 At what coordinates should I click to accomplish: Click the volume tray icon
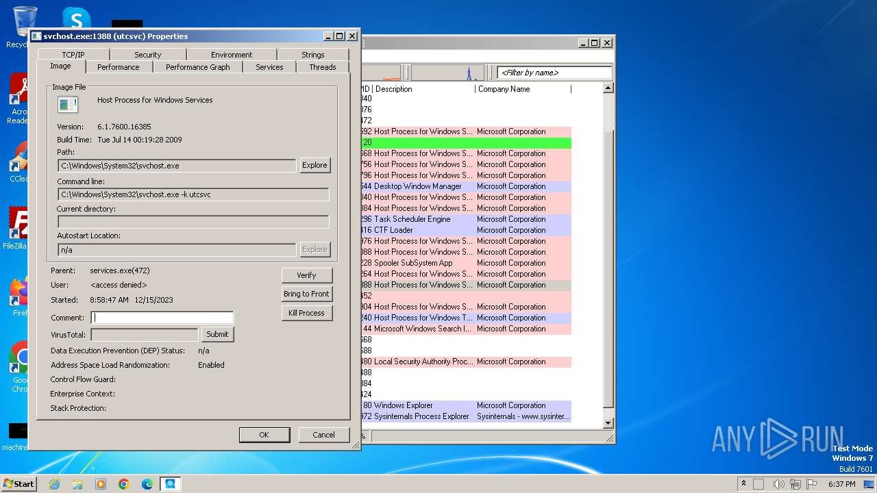point(778,484)
